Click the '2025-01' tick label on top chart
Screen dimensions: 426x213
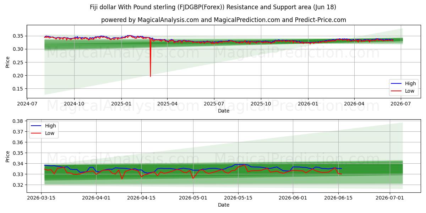pos(121,104)
